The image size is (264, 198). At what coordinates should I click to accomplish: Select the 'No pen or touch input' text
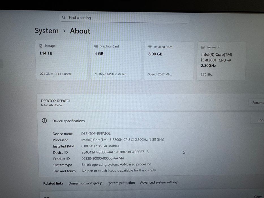pos(119,170)
